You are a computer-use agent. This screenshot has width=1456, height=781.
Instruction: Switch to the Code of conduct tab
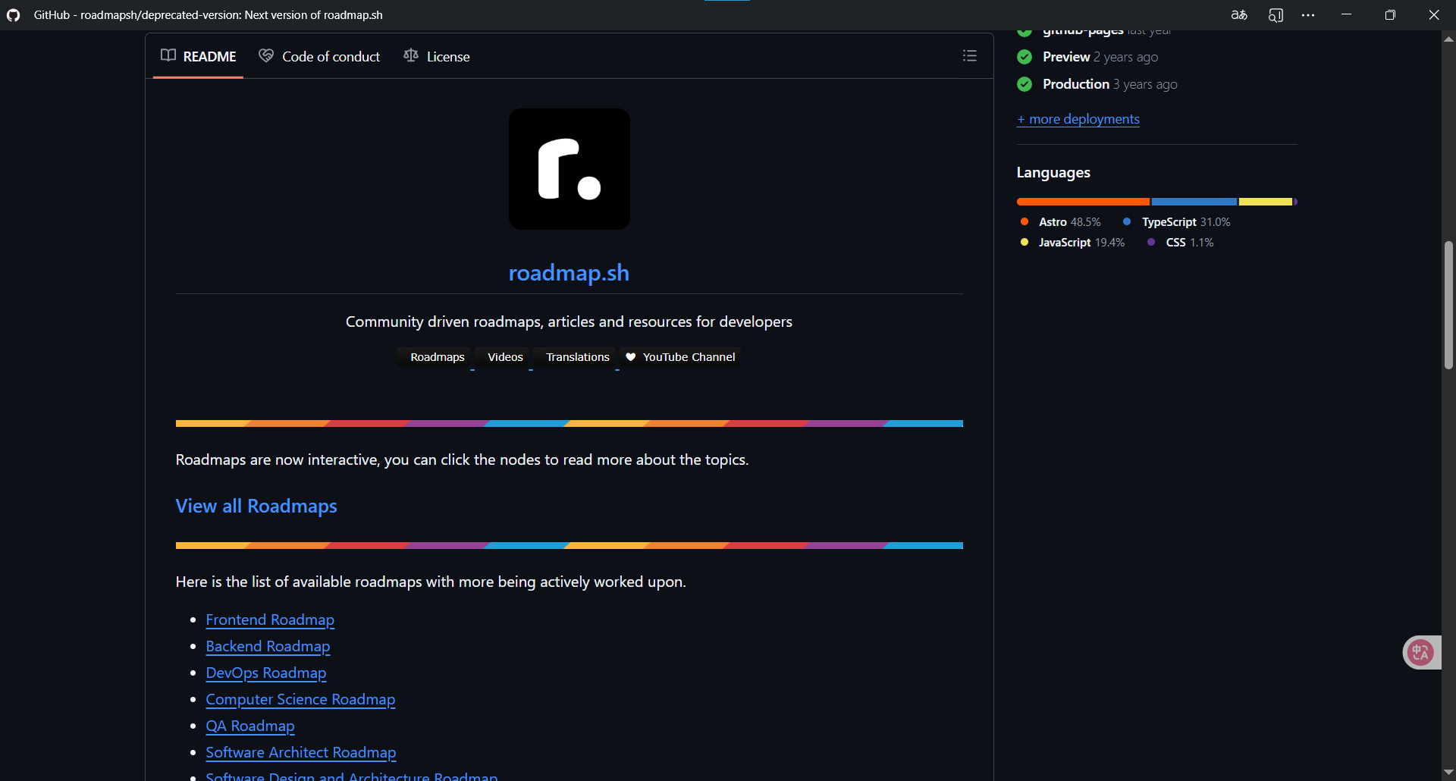(x=319, y=56)
